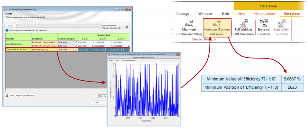The height and width of the screenshot is (129, 307).
Task: Switch to the Manipulations ribbon tab
Action: pyautogui.click(x=265, y=14)
